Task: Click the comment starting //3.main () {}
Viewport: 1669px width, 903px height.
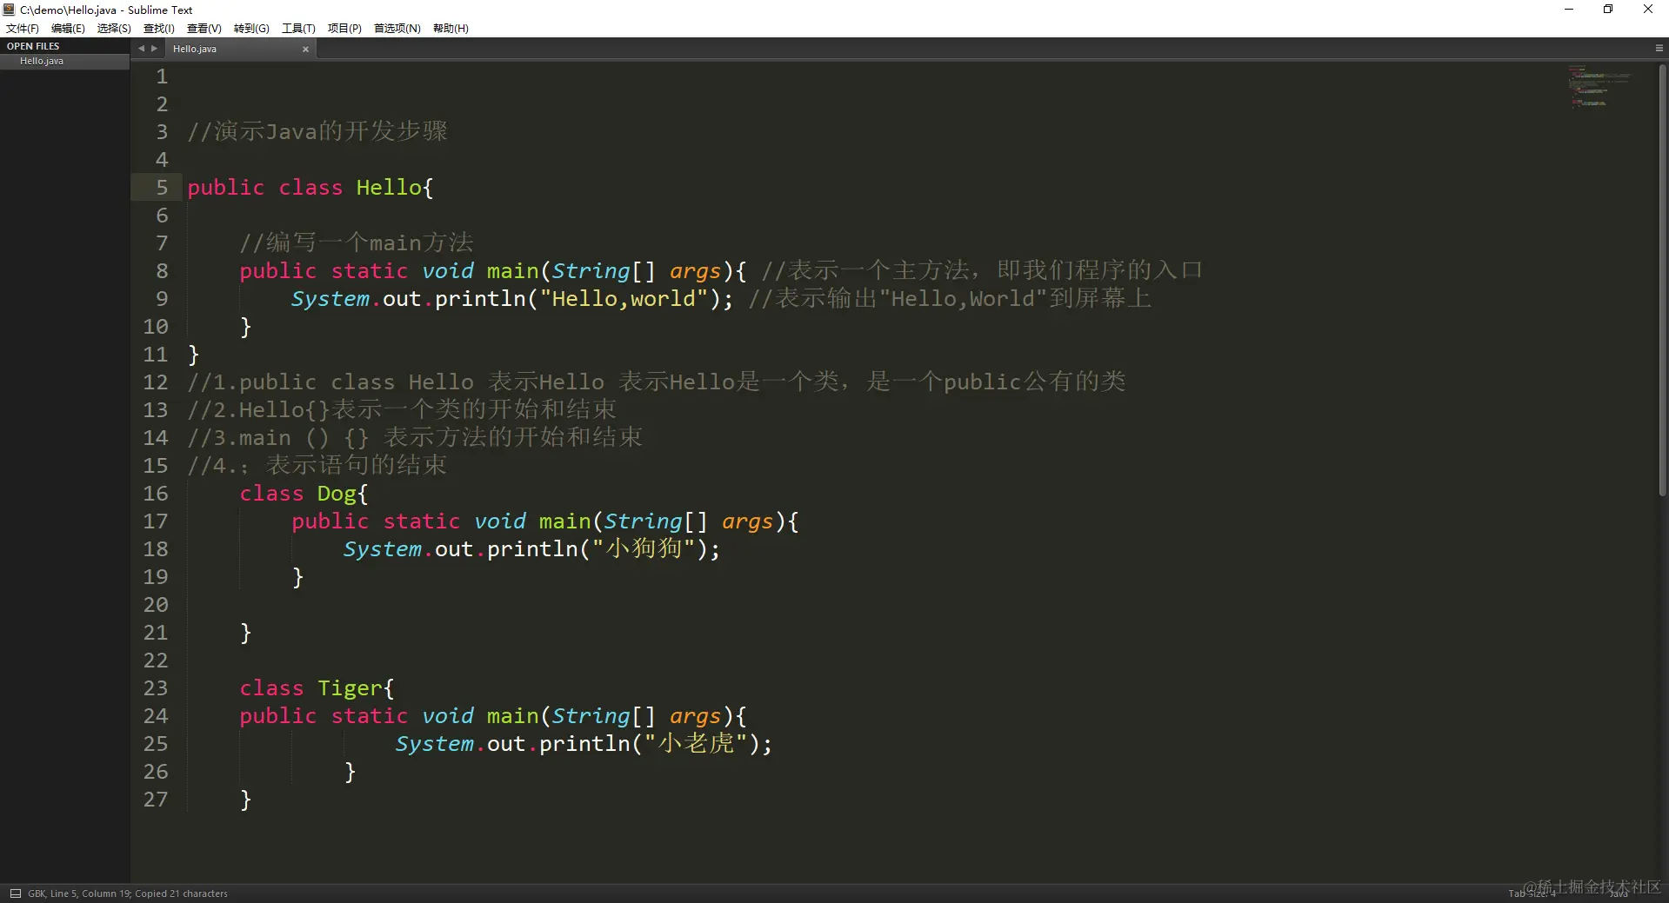Action: click(x=415, y=438)
